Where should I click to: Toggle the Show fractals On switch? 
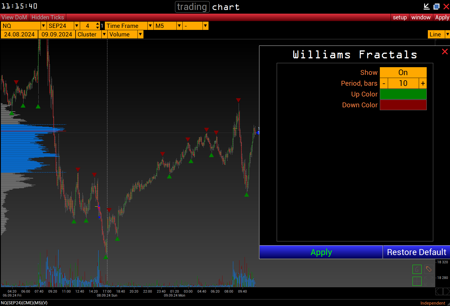point(403,73)
